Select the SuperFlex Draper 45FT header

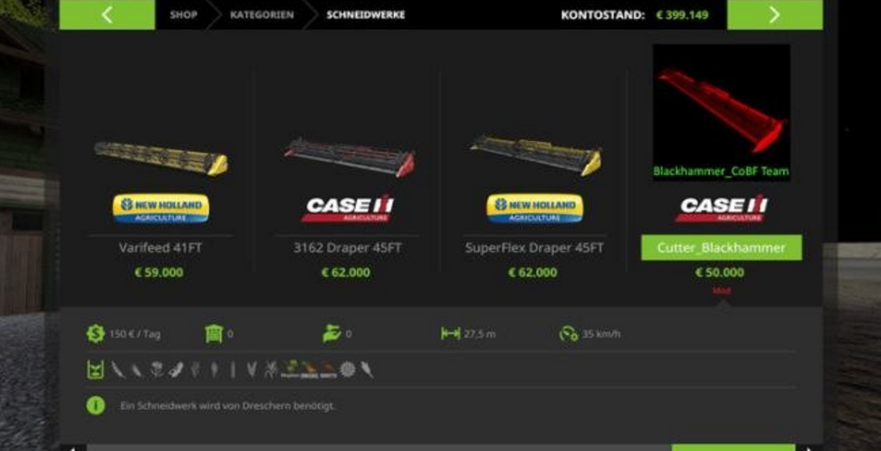[x=534, y=248]
